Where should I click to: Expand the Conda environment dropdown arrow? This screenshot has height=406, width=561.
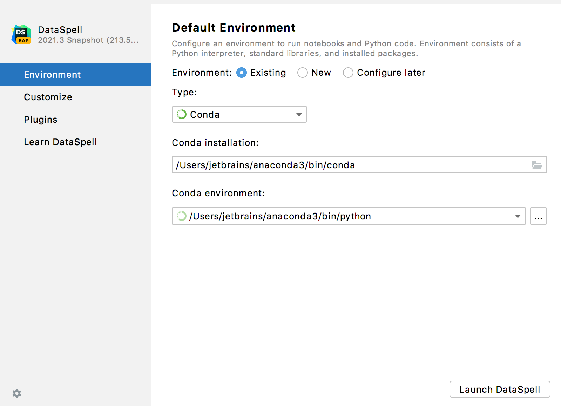click(x=518, y=216)
